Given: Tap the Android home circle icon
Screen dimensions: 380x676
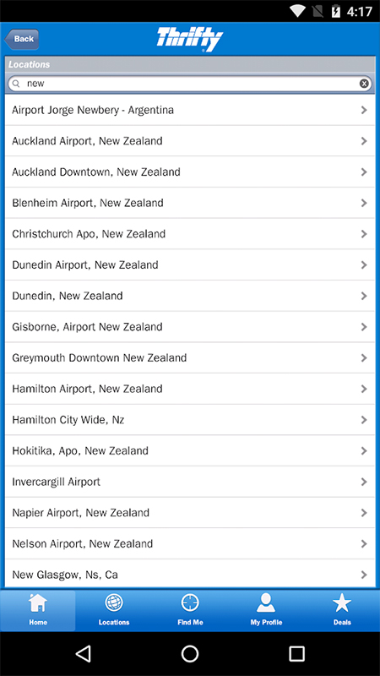Looking at the screenshot, I should [190, 653].
